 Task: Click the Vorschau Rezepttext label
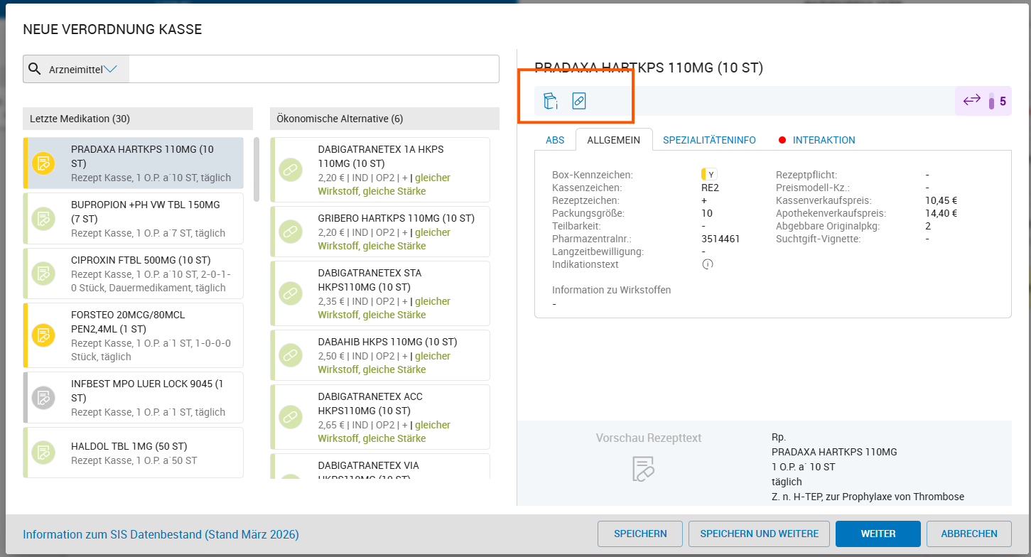(x=649, y=438)
